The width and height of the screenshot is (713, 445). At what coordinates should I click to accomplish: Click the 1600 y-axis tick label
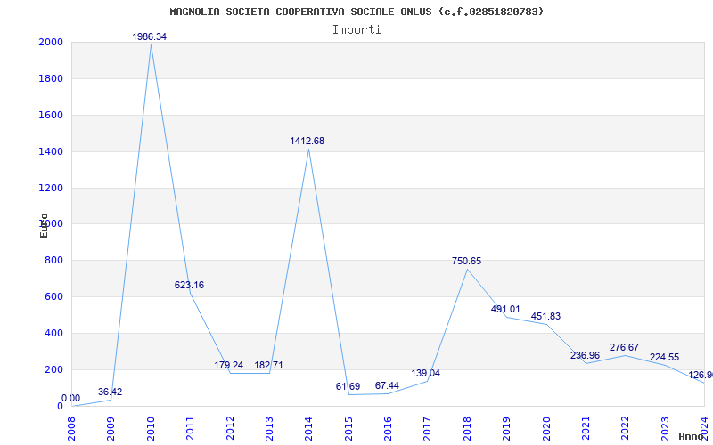click(x=51, y=115)
